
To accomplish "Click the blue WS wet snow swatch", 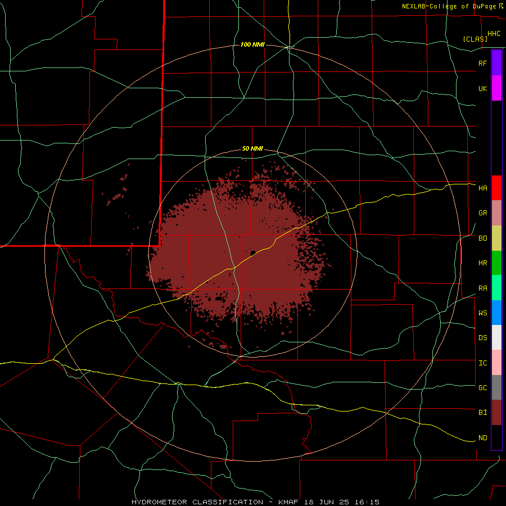I will pos(496,313).
